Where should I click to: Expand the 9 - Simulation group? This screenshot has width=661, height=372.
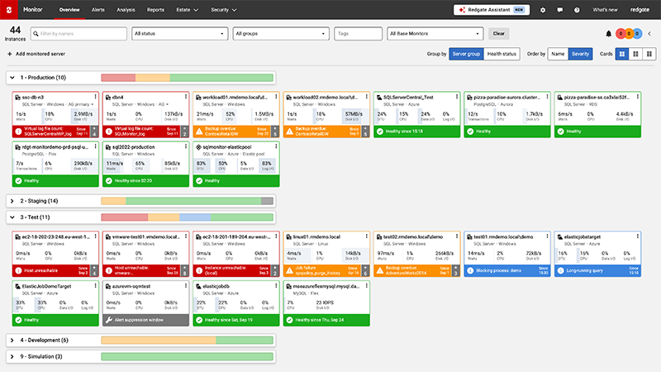tap(12, 356)
